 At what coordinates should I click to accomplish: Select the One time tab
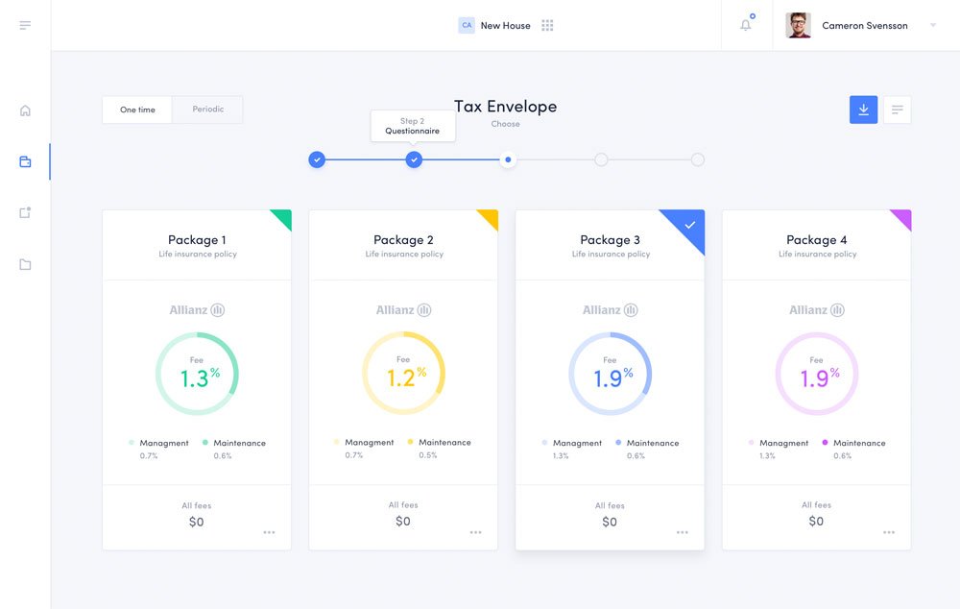click(x=137, y=110)
